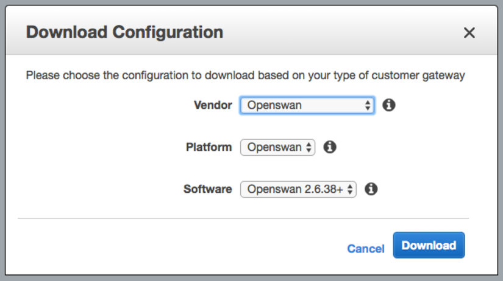Open the Platform dropdown showing Openswan
The height and width of the screenshot is (281, 503).
pos(278,147)
